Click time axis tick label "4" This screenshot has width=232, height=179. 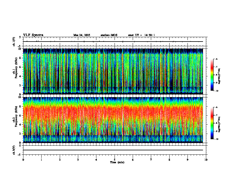(x=96, y=160)
